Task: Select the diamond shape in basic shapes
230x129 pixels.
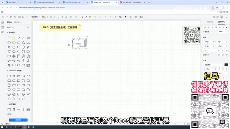Action: pyautogui.click(x=9, y=47)
